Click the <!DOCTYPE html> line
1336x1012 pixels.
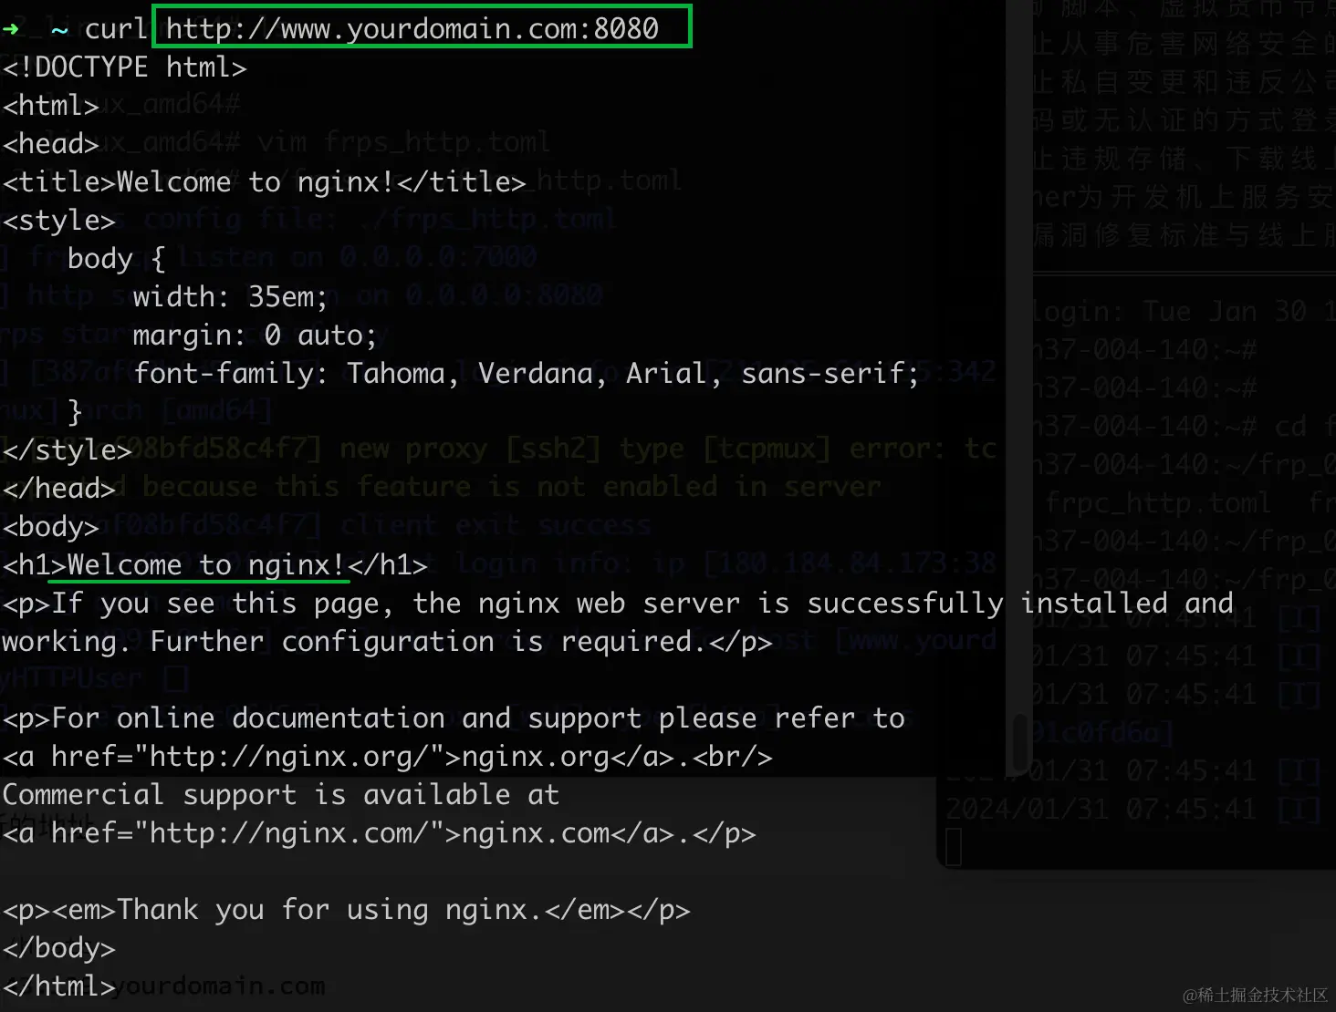[x=124, y=67]
